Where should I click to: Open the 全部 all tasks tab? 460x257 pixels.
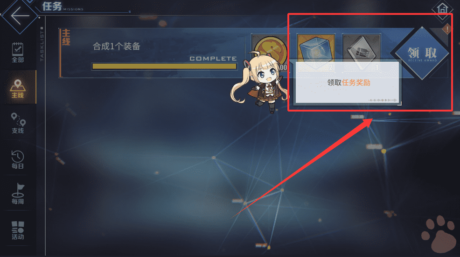[18, 53]
